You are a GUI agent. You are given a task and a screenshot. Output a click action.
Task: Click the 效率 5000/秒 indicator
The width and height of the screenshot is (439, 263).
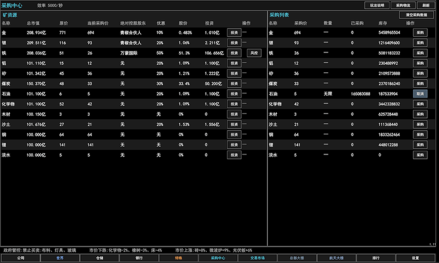tap(50, 5)
